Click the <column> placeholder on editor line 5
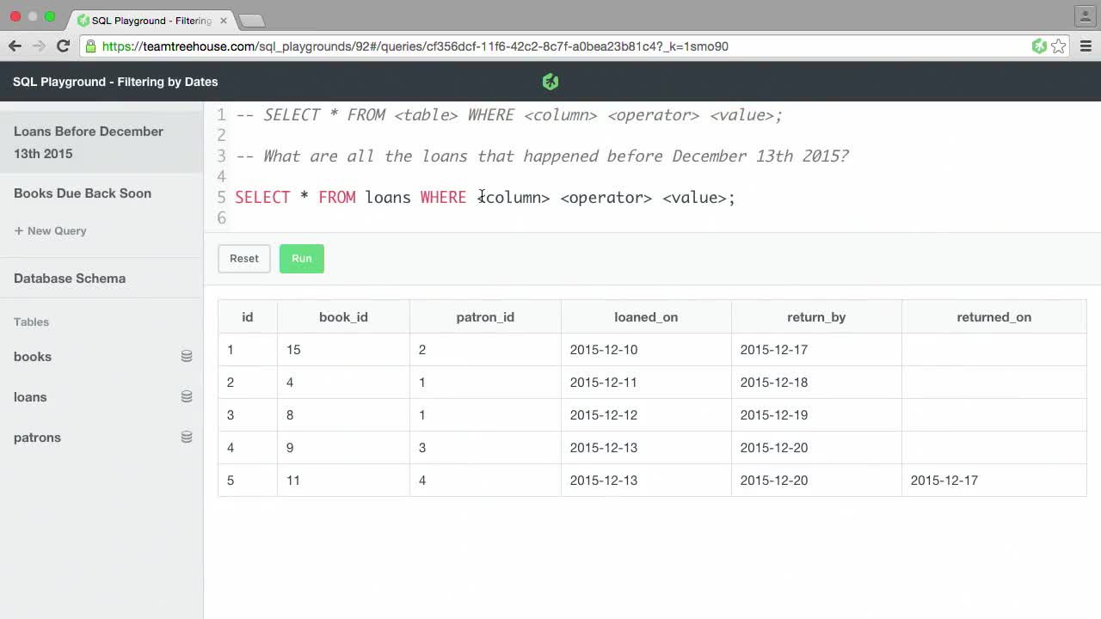Screen dimensions: 1101x619 [514, 197]
